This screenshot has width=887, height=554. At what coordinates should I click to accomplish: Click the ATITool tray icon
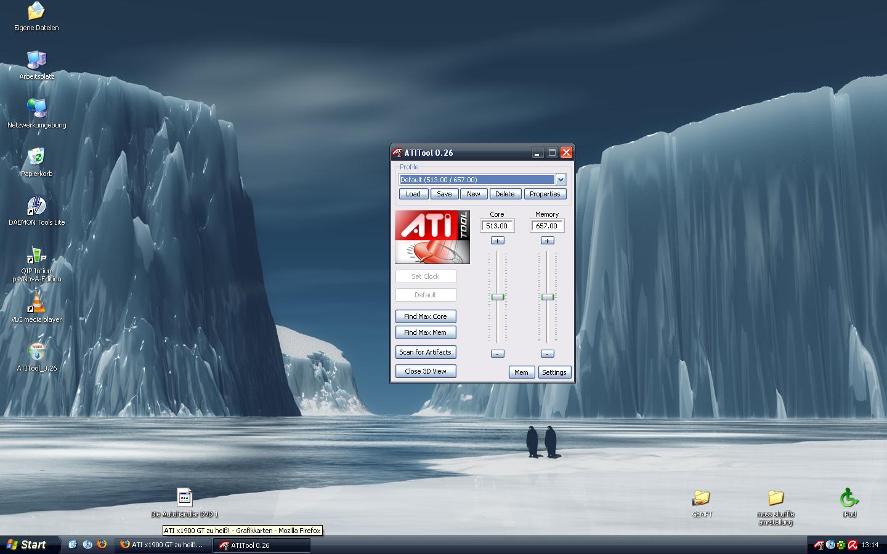[819, 545]
